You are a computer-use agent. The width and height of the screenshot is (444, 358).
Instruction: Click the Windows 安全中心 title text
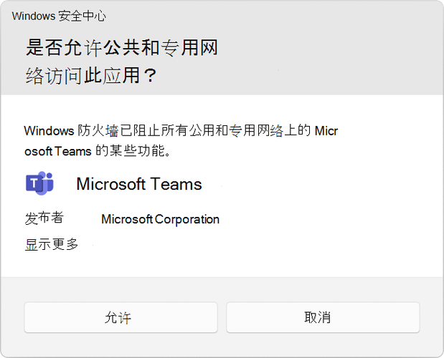(x=59, y=16)
